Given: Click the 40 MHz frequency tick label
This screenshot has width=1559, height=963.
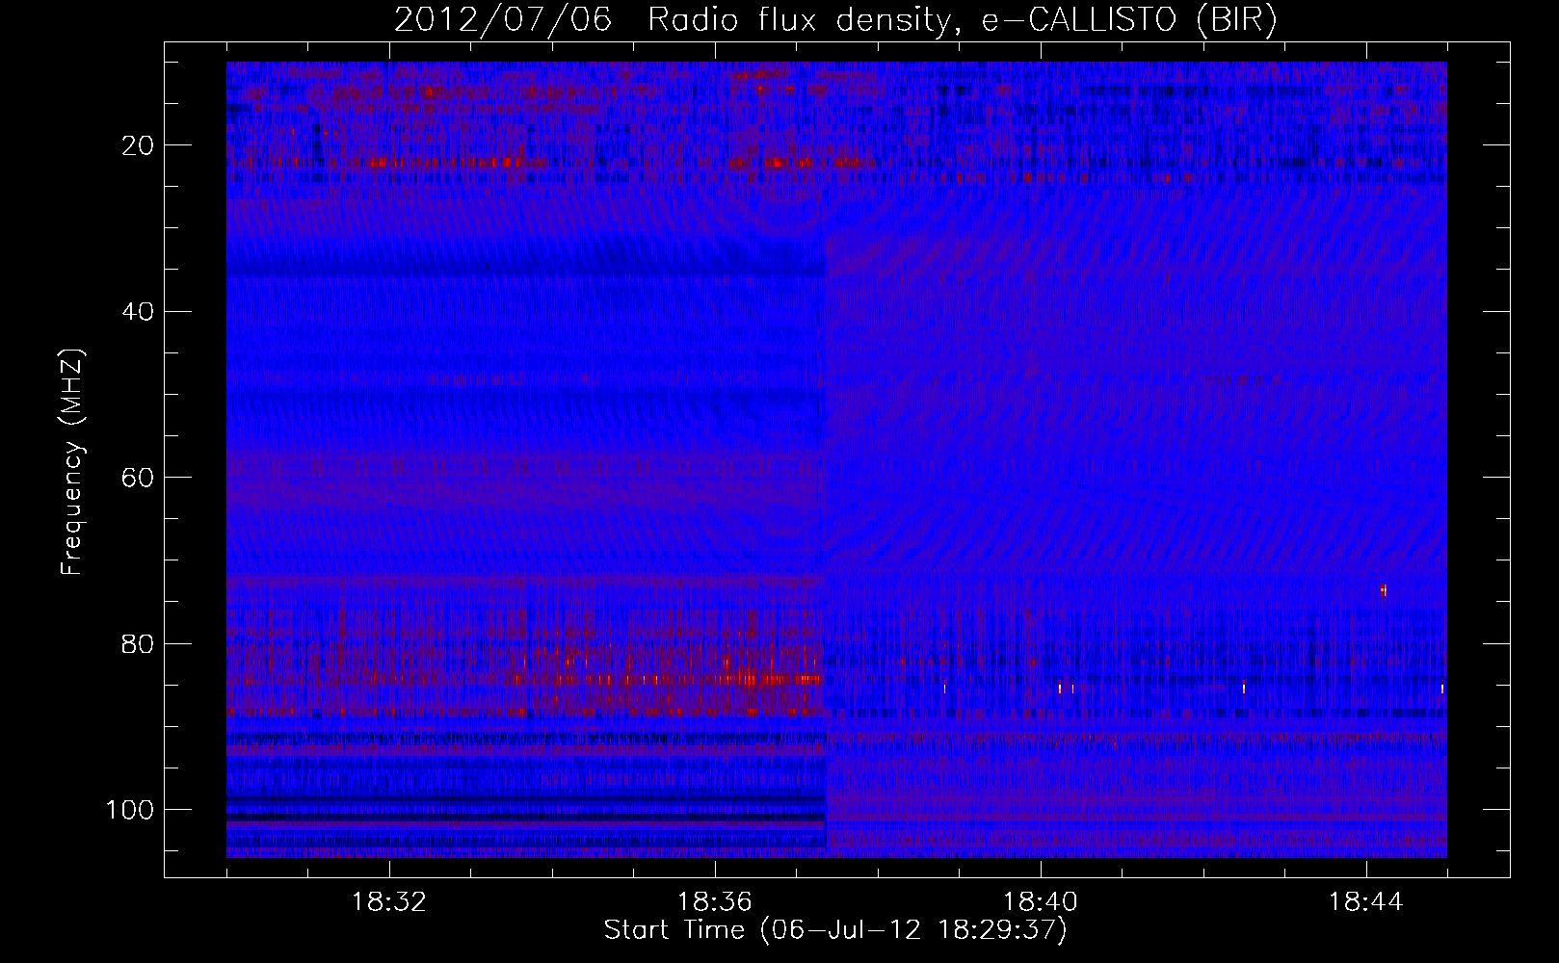Looking at the screenshot, I should 139,311.
